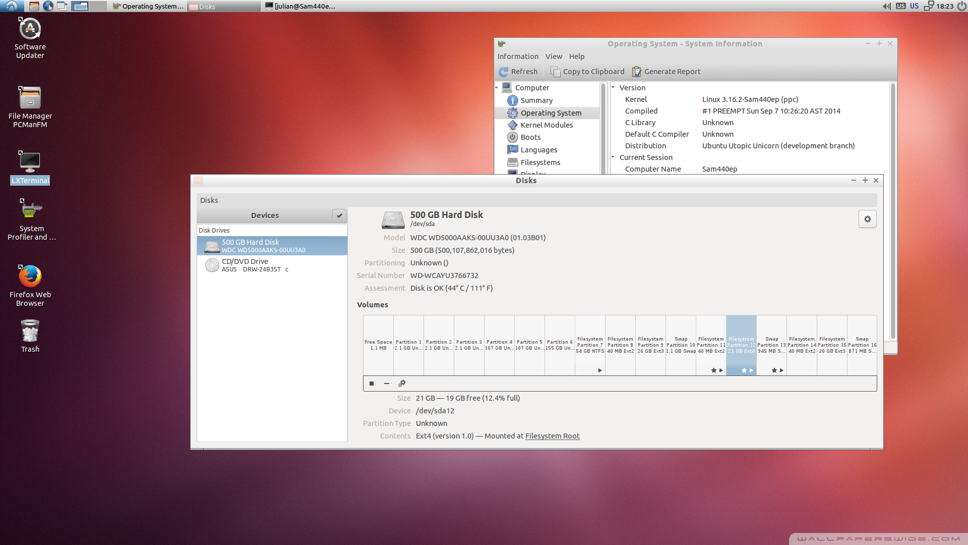968x545 pixels.
Task: Follow the Filesystem Root link
Action: [x=552, y=436]
